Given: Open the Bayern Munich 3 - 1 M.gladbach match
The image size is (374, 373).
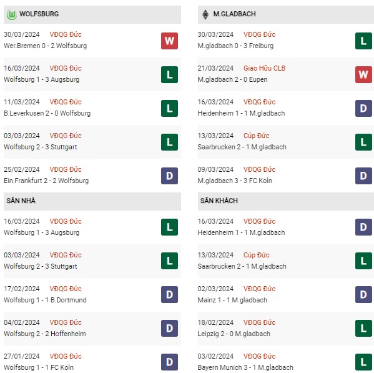Looking at the screenshot, I should [245, 367].
